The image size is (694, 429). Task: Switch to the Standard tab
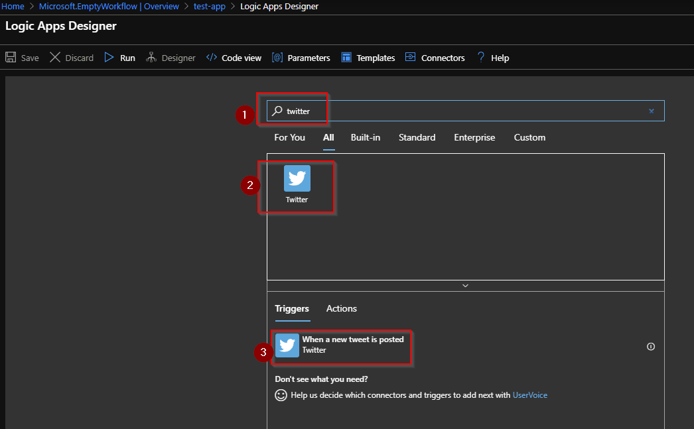tap(417, 137)
